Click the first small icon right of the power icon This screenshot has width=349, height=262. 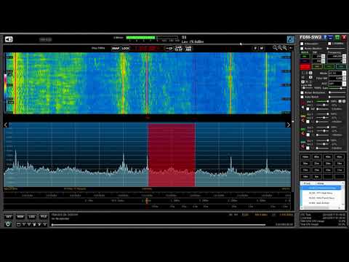[19, 225]
